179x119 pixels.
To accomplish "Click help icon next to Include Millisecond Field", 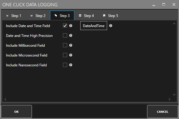I will [x=71, y=46].
